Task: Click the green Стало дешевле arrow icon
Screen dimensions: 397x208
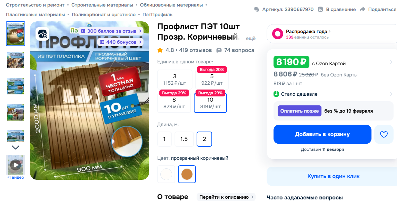Action: [276, 94]
